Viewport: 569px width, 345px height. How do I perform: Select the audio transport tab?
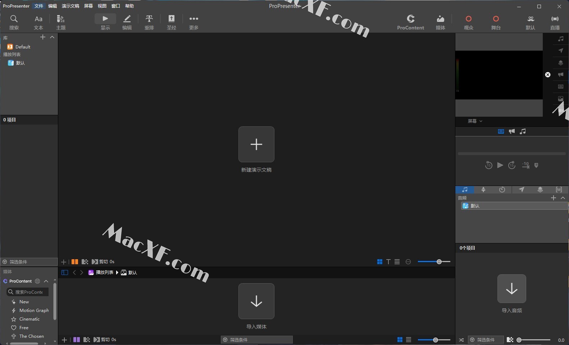click(523, 131)
